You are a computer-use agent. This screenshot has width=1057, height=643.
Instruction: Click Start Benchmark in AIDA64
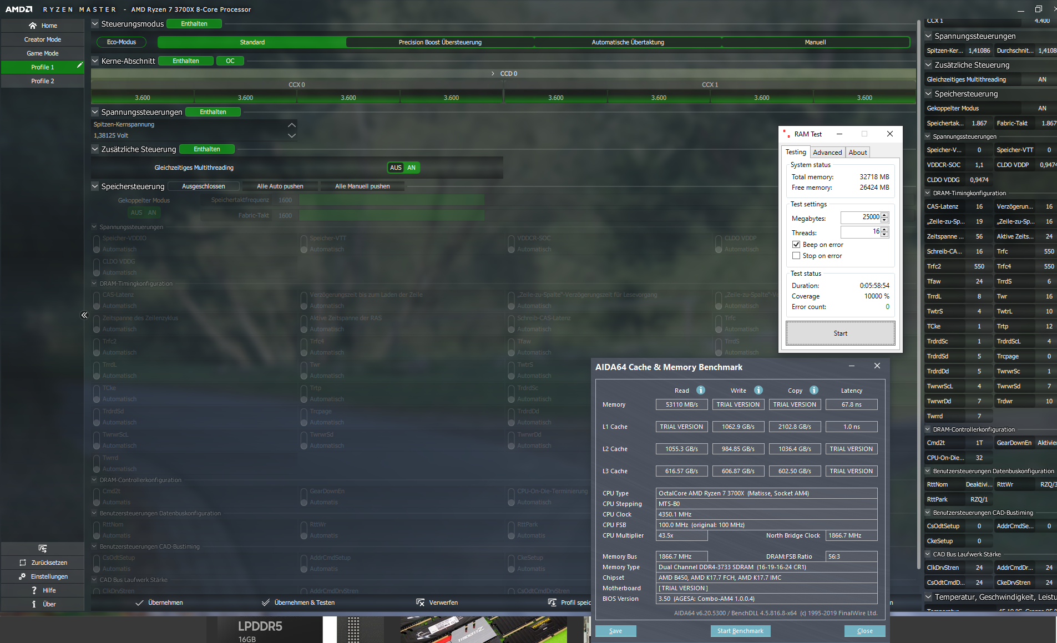pyautogui.click(x=740, y=631)
